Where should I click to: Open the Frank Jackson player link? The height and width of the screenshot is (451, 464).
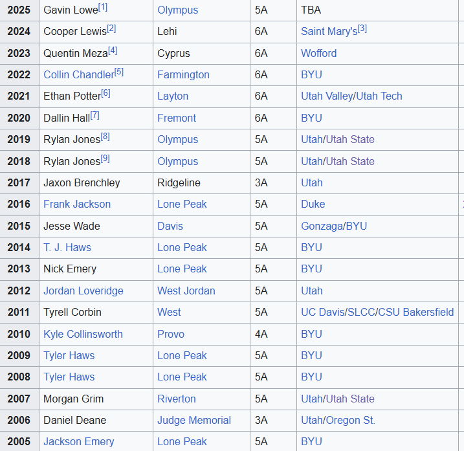tap(77, 204)
